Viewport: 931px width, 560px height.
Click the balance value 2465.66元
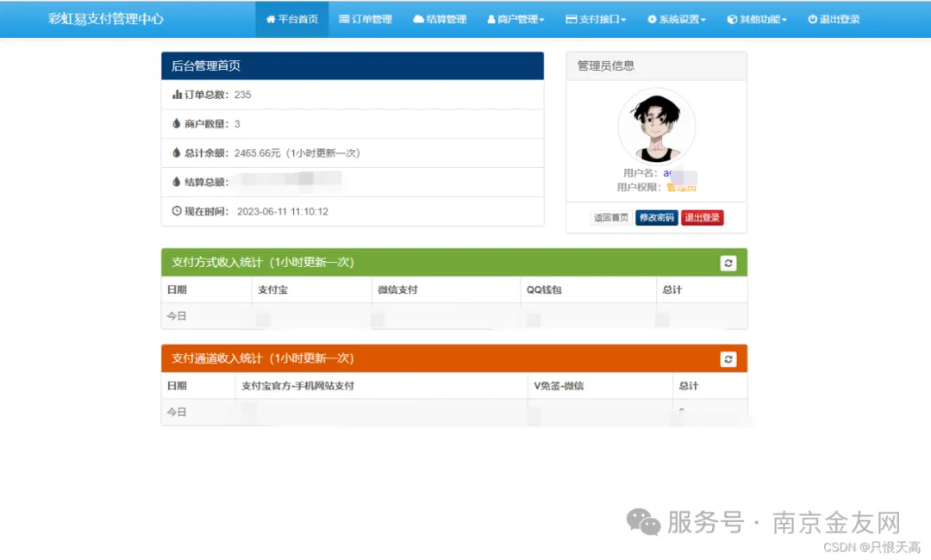257,153
